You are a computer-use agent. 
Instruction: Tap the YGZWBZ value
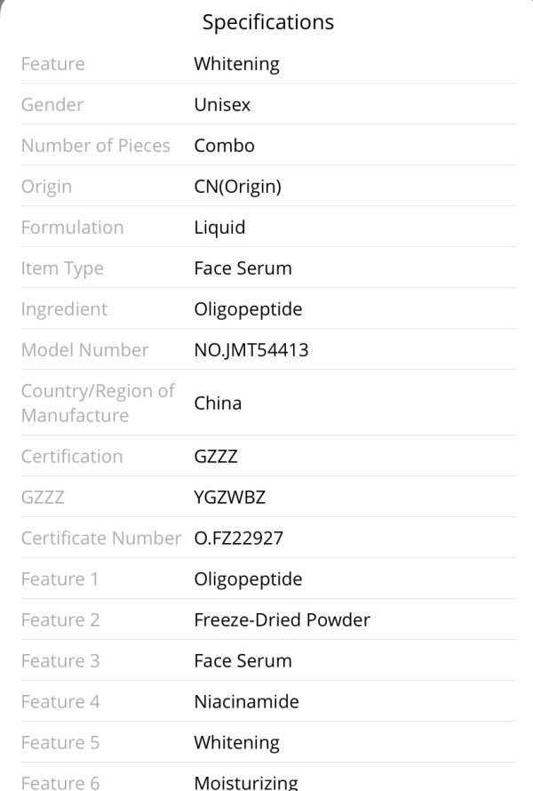click(229, 498)
